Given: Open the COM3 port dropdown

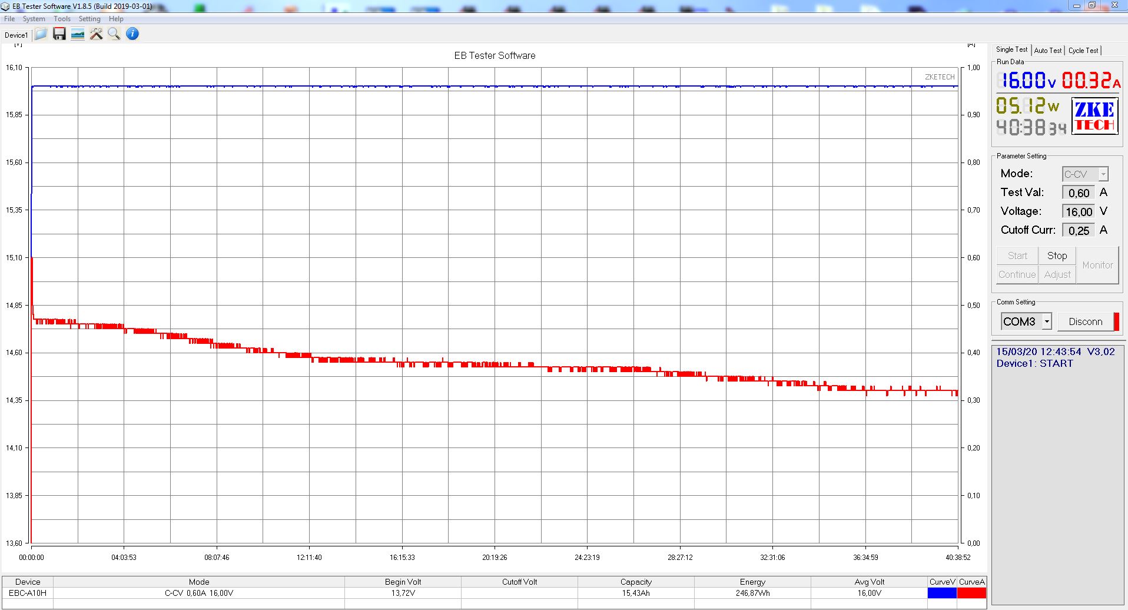Looking at the screenshot, I should coord(1046,321).
